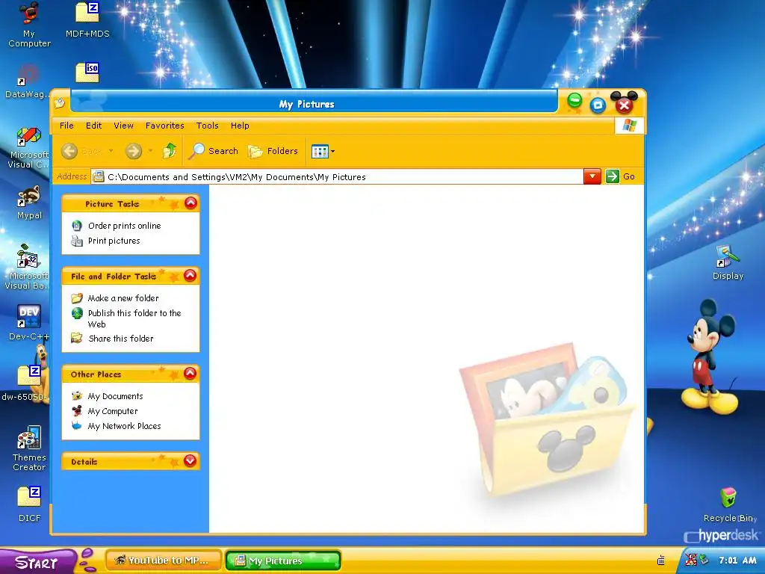Click the new folder icon in tasks
Screen dimensions: 765x574
click(77, 298)
